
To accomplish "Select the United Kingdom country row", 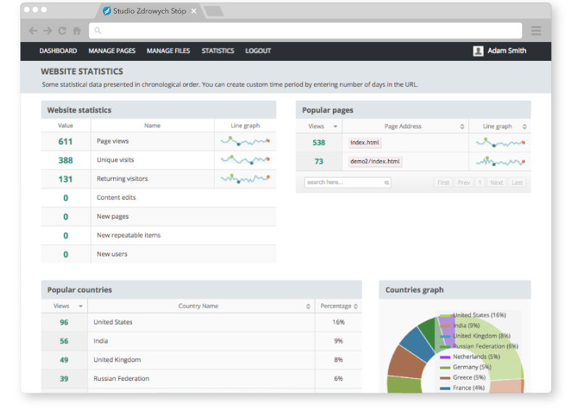I will 202,360.
